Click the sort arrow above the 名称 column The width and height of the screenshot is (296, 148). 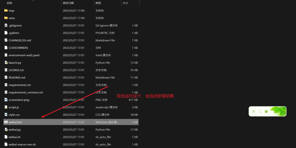point(33,1)
